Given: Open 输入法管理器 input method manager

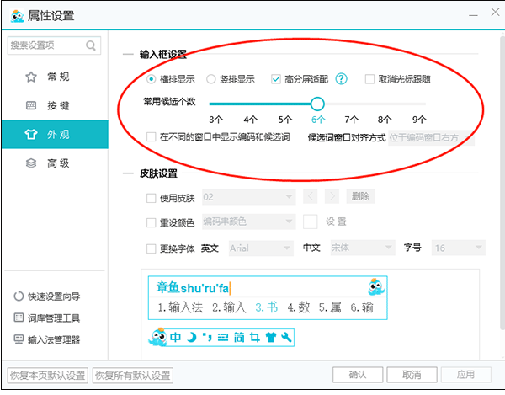Looking at the screenshot, I should [47, 339].
